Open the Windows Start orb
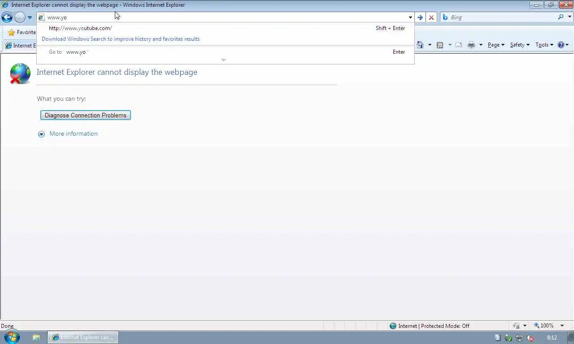The width and height of the screenshot is (574, 344). 12,337
